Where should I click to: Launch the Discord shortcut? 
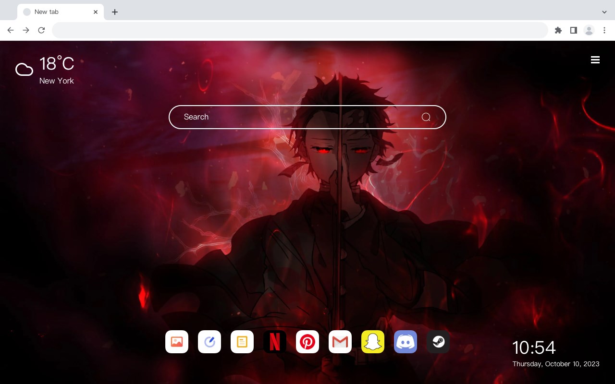pyautogui.click(x=406, y=342)
